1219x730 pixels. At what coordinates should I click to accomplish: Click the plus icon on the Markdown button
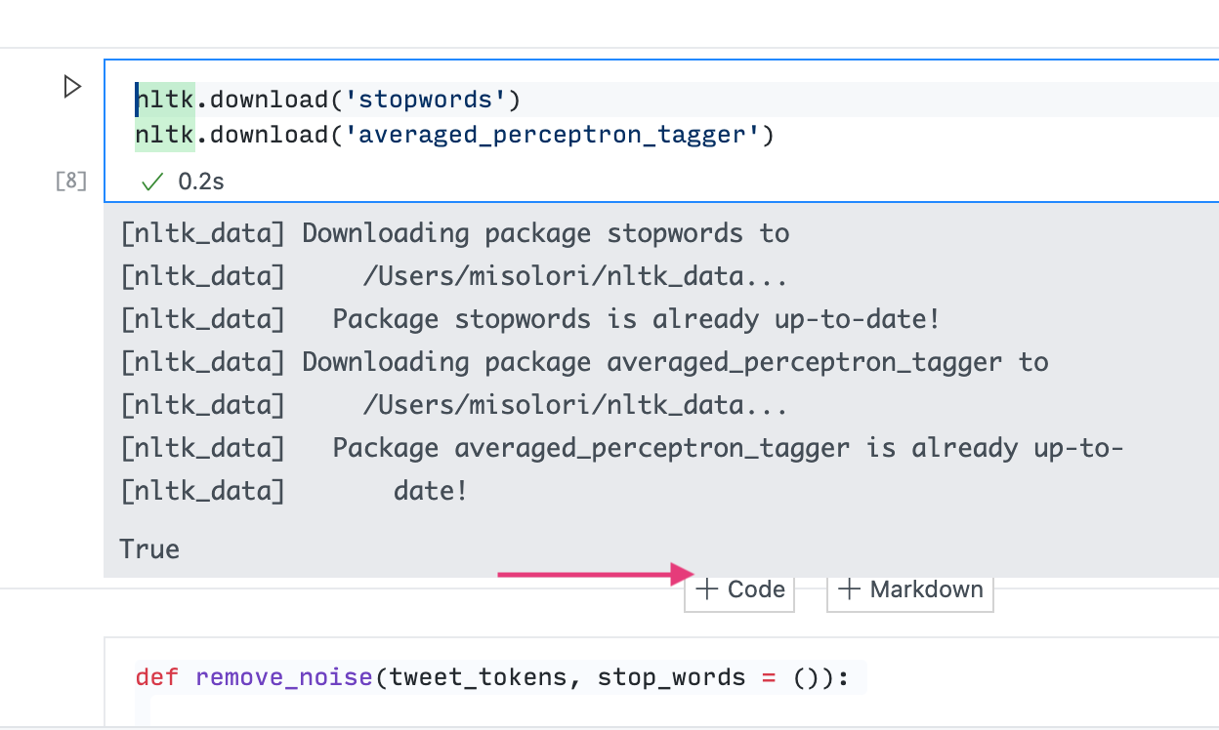pyautogui.click(x=849, y=588)
